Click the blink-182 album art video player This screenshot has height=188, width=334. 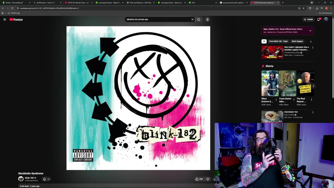click(x=138, y=98)
